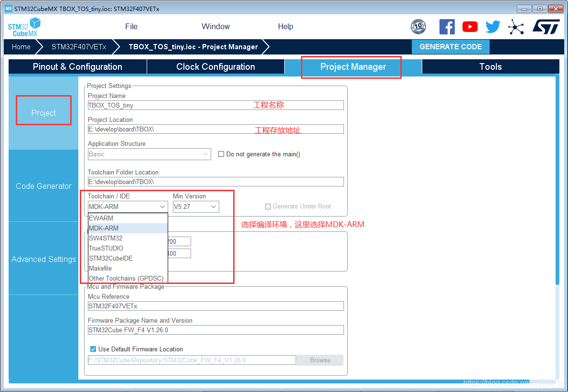Screen dimensions: 568x392
Task: Click the Toolchain Folder Location field
Action: [215, 182]
